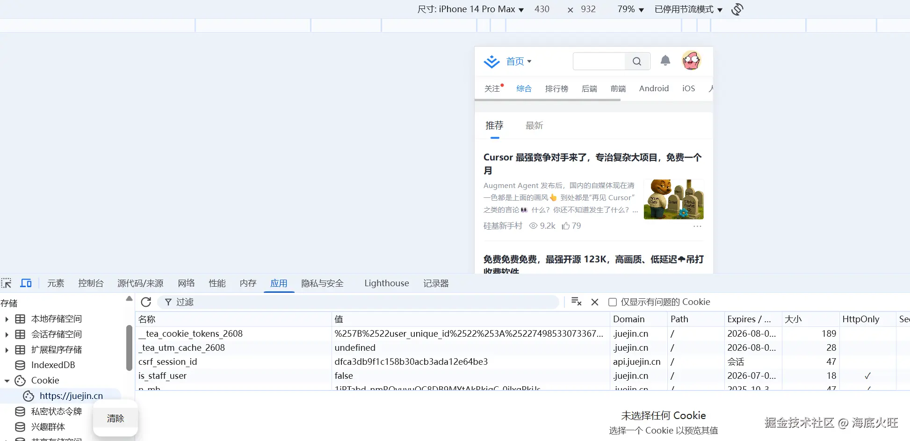Focus the Juejin search input box
910x441 pixels.
[599, 61]
